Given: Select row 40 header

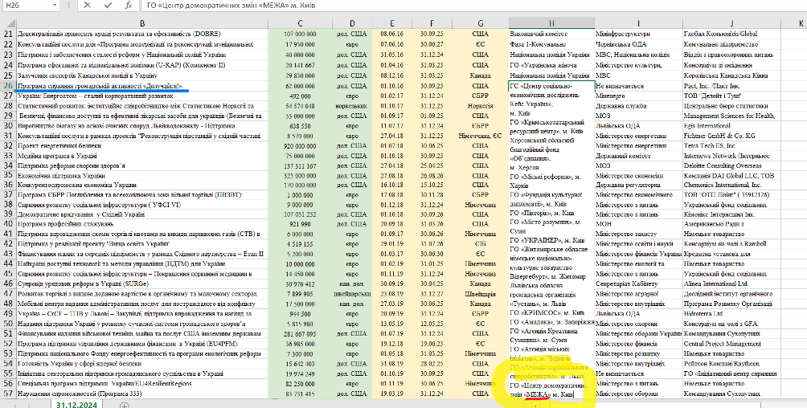Looking at the screenshot, I should (9, 223).
